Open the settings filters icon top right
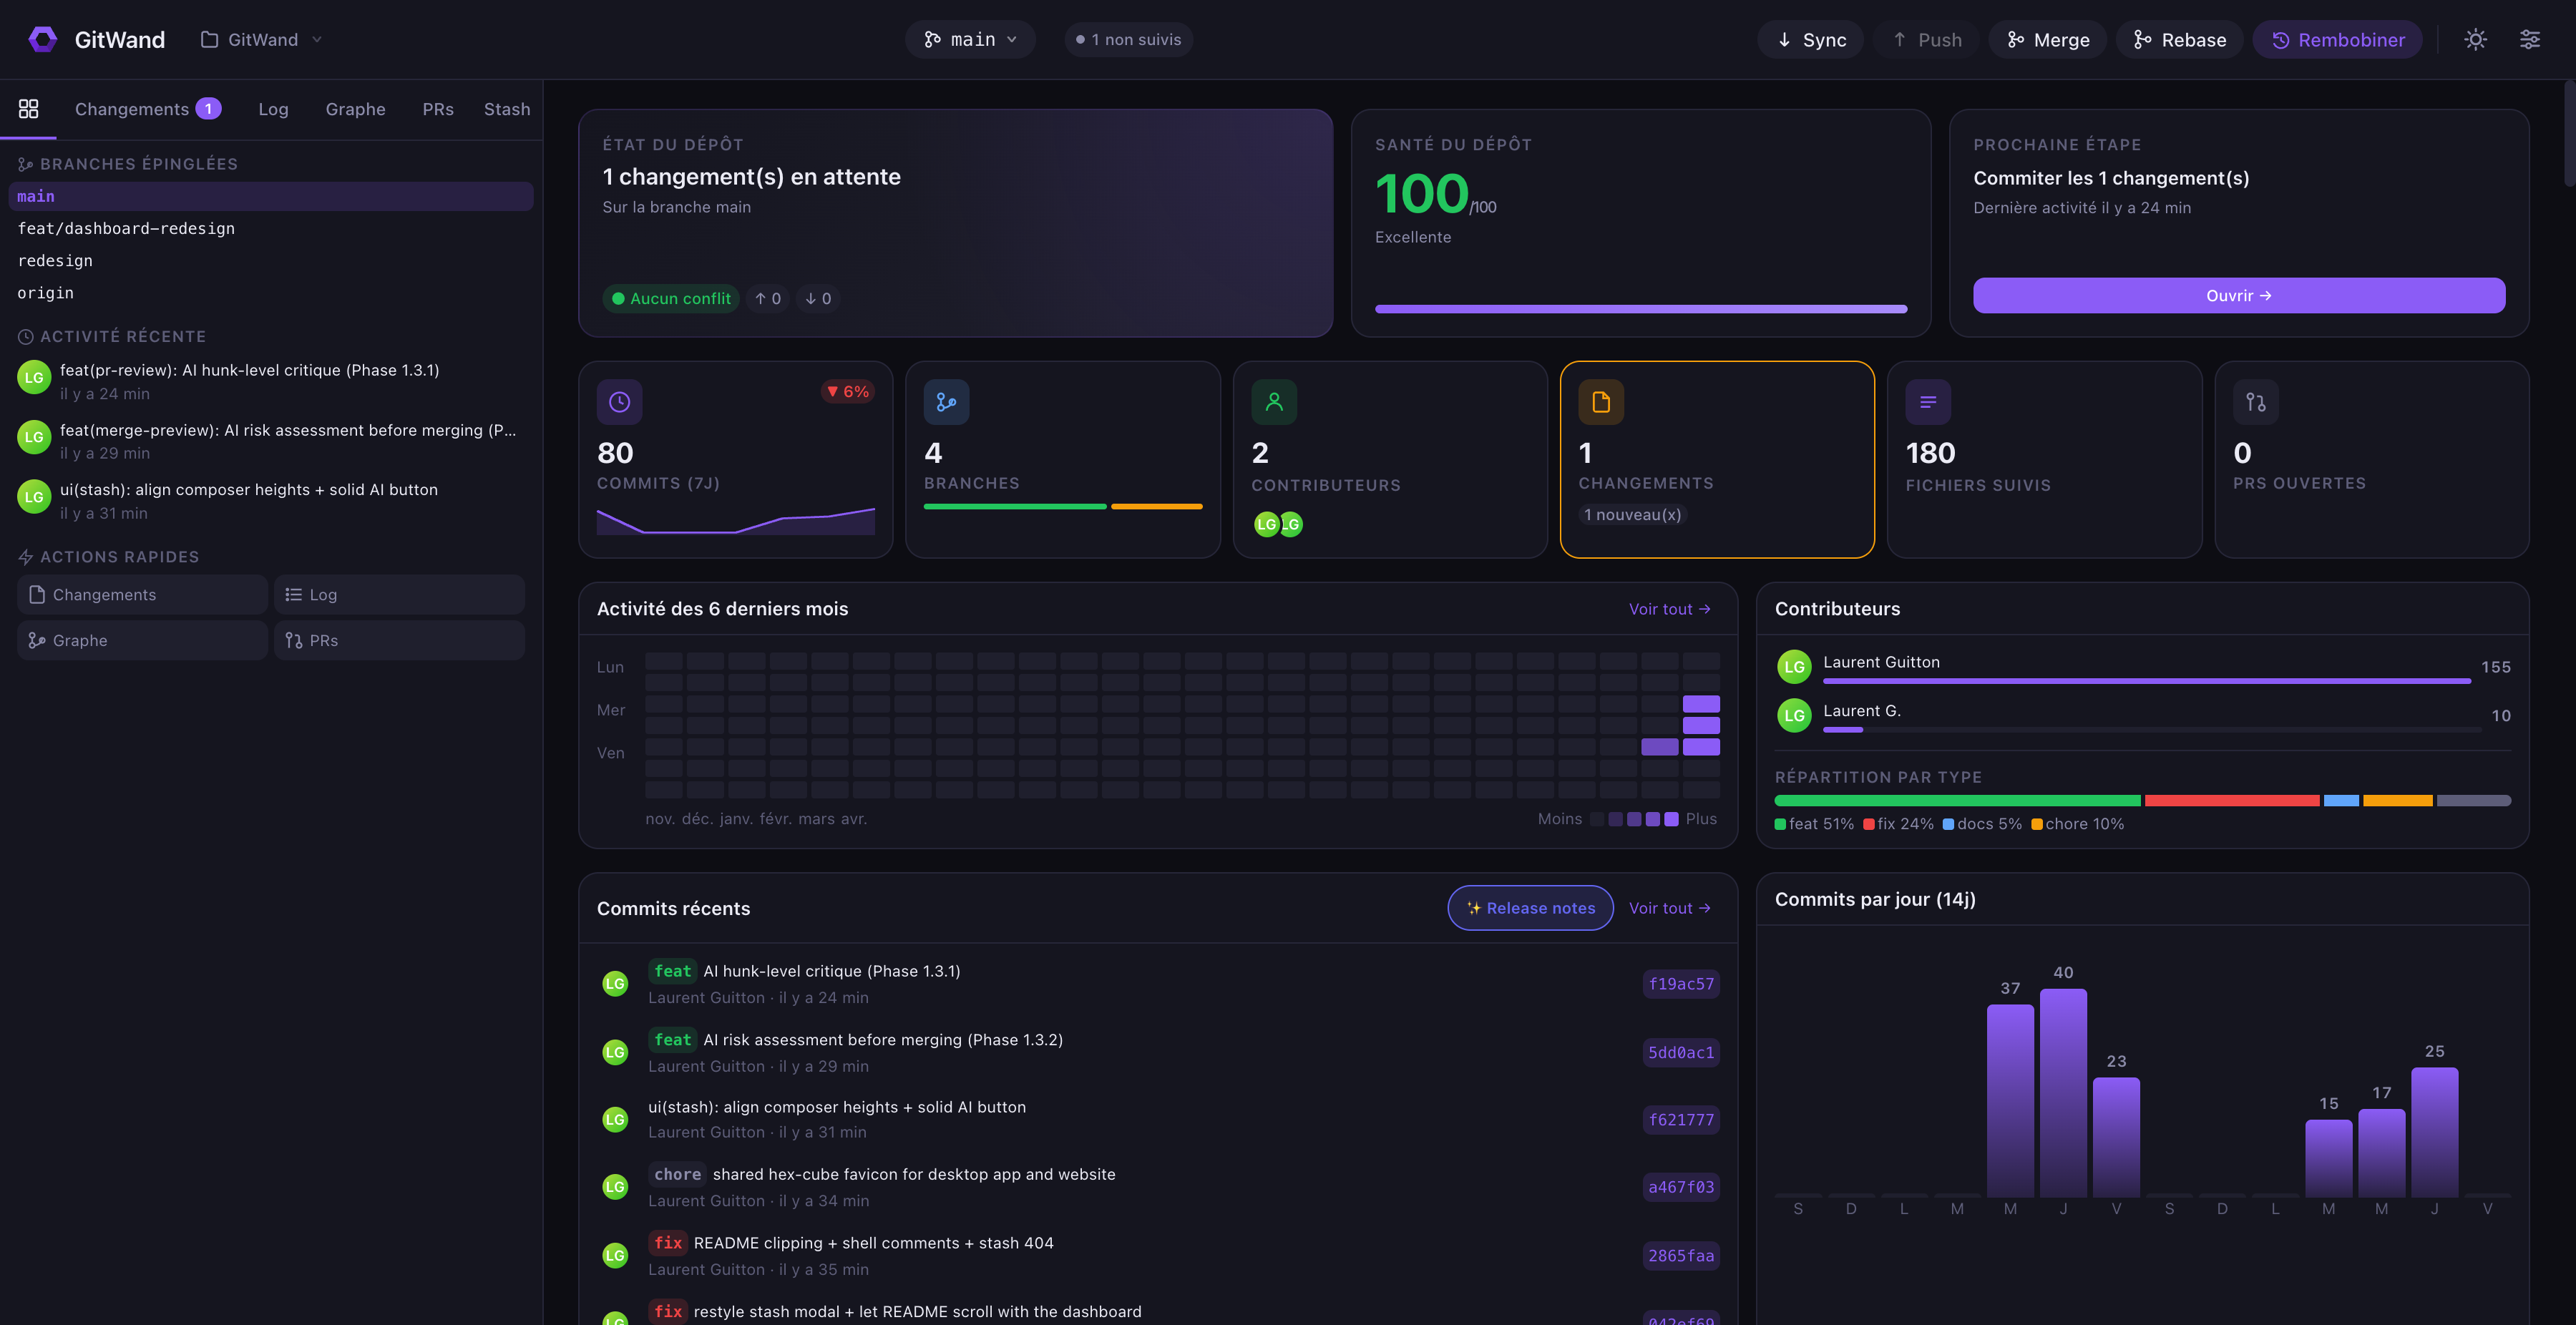Screen dimensions: 2576x1325 coord(2531,39)
